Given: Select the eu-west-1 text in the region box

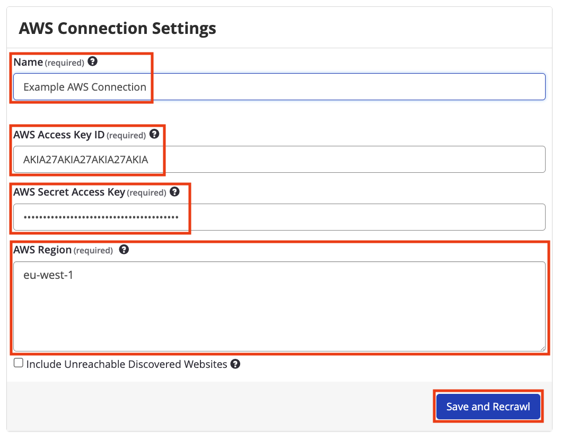Looking at the screenshot, I should click(x=49, y=275).
